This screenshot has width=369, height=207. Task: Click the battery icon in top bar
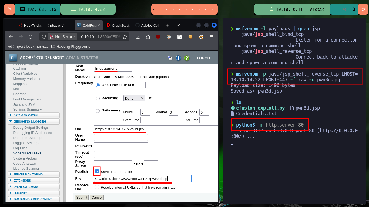click(354, 9)
